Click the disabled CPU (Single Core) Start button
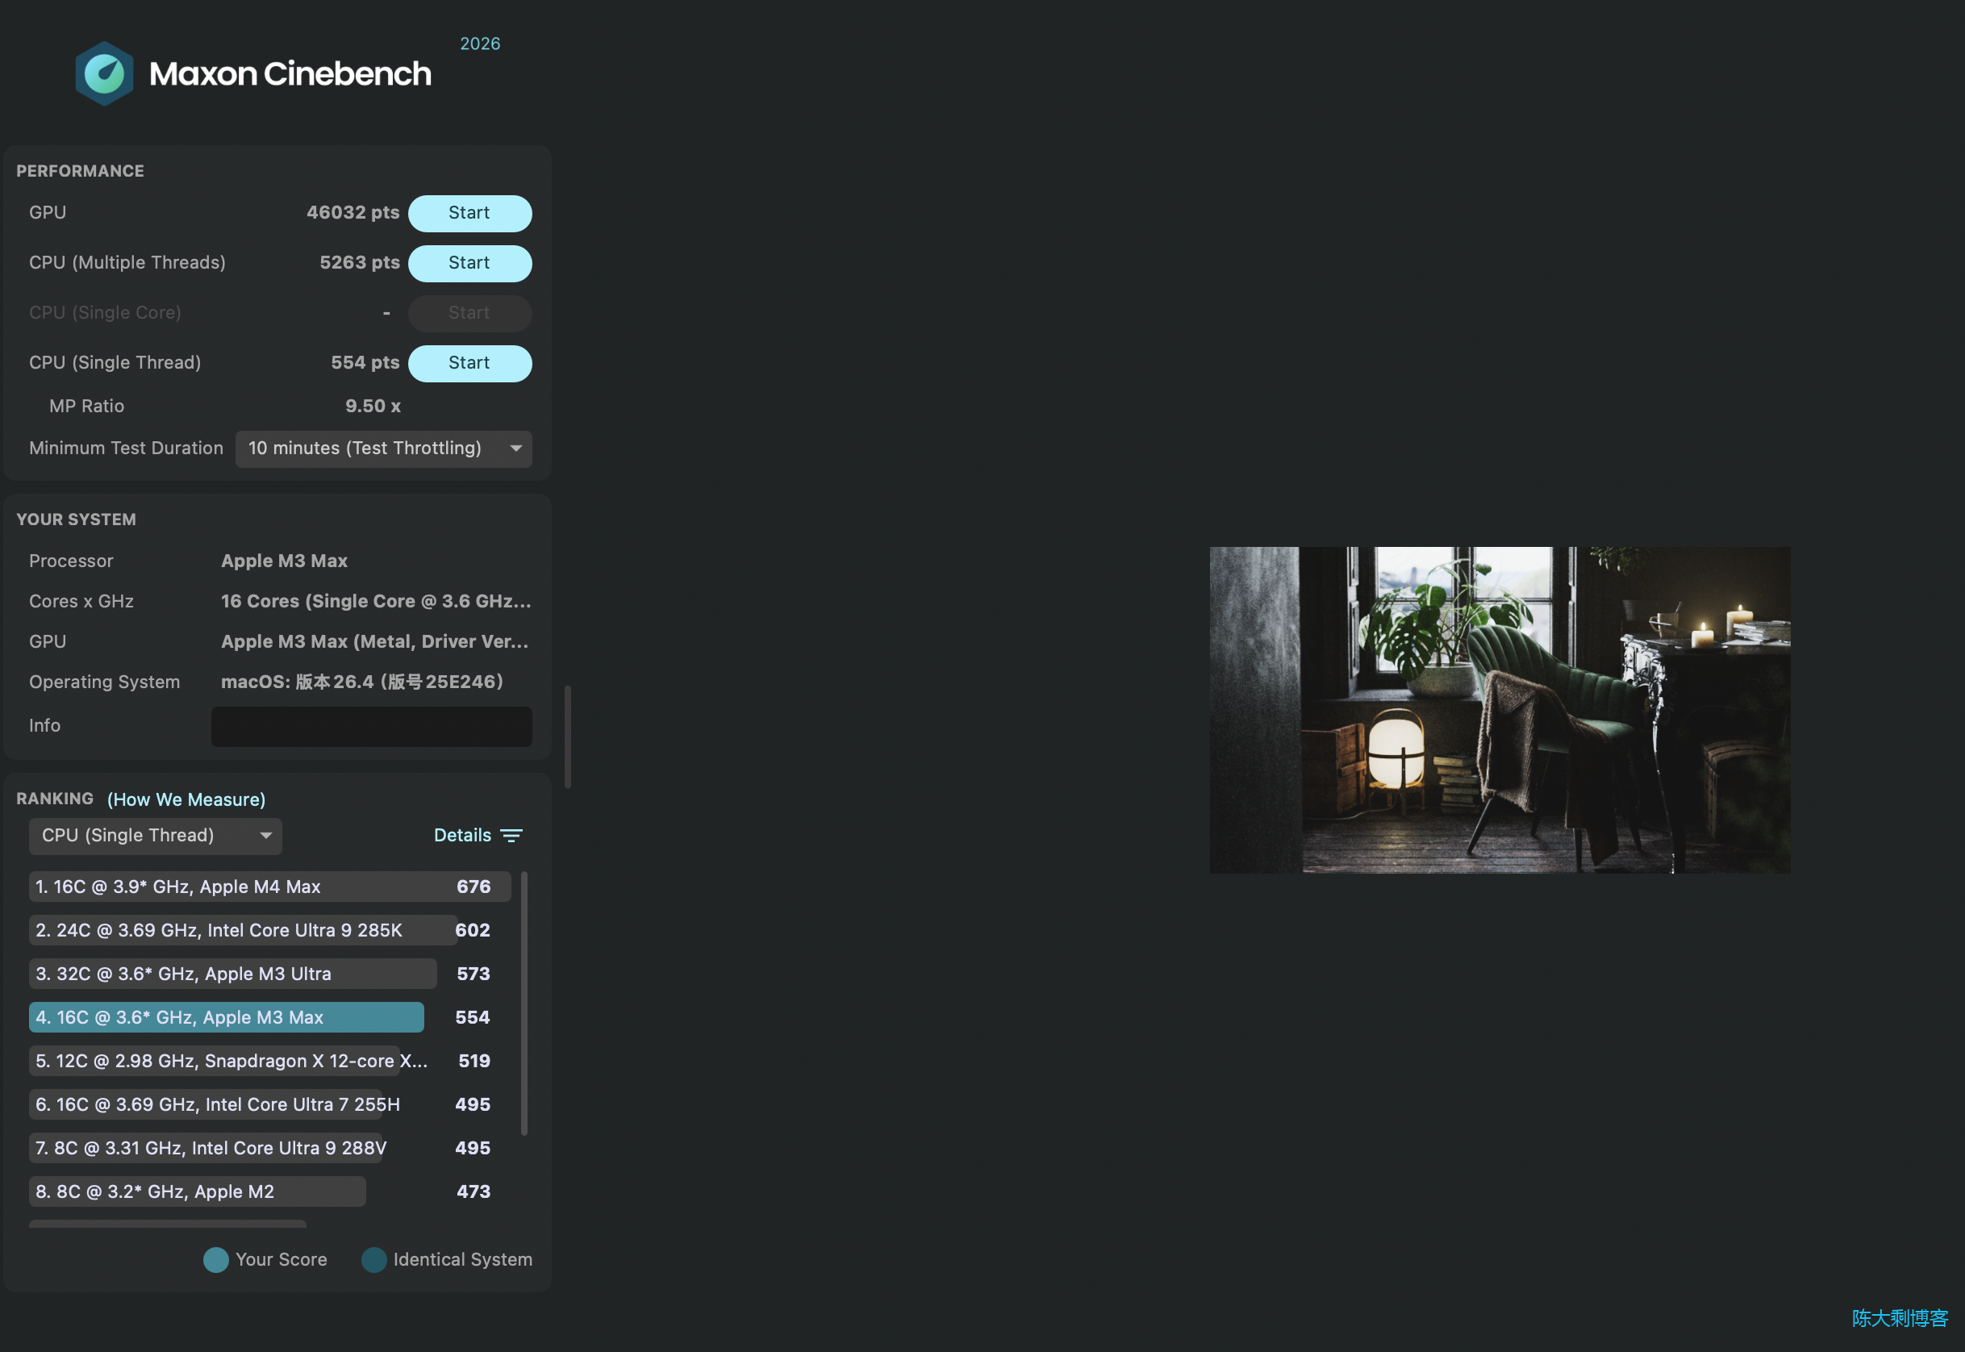Image resolution: width=1965 pixels, height=1352 pixels. click(x=470, y=314)
